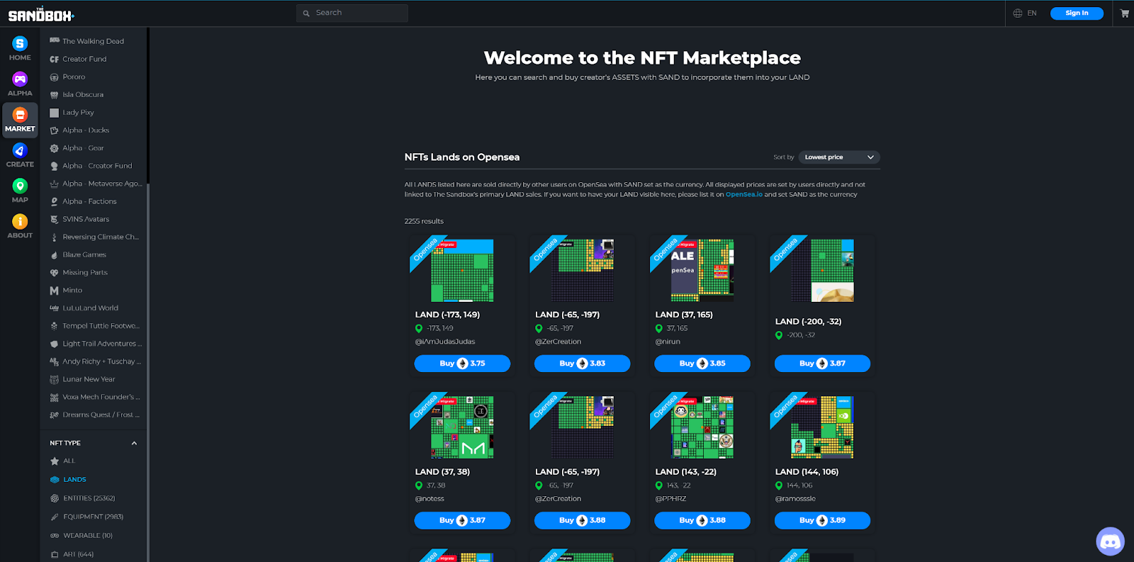Filter by EQUIPMENT NFT type
The image size is (1134, 562).
tap(93, 517)
